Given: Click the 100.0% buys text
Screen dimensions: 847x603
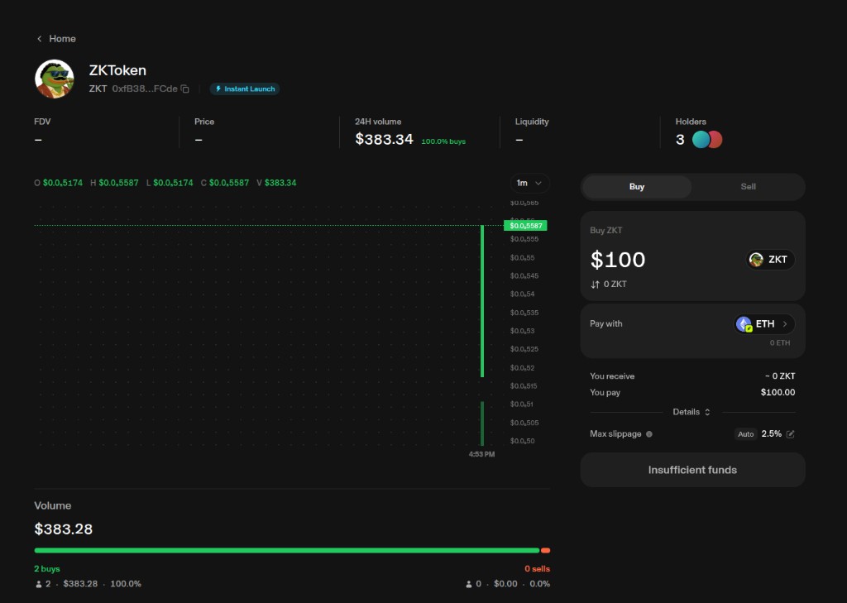Looking at the screenshot, I should coord(443,141).
